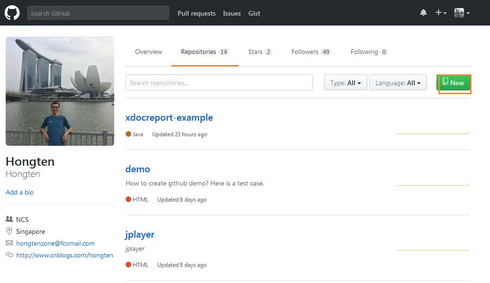Screen dimensions: 490x283
Task: Go to Pull requests
Action: click(197, 13)
